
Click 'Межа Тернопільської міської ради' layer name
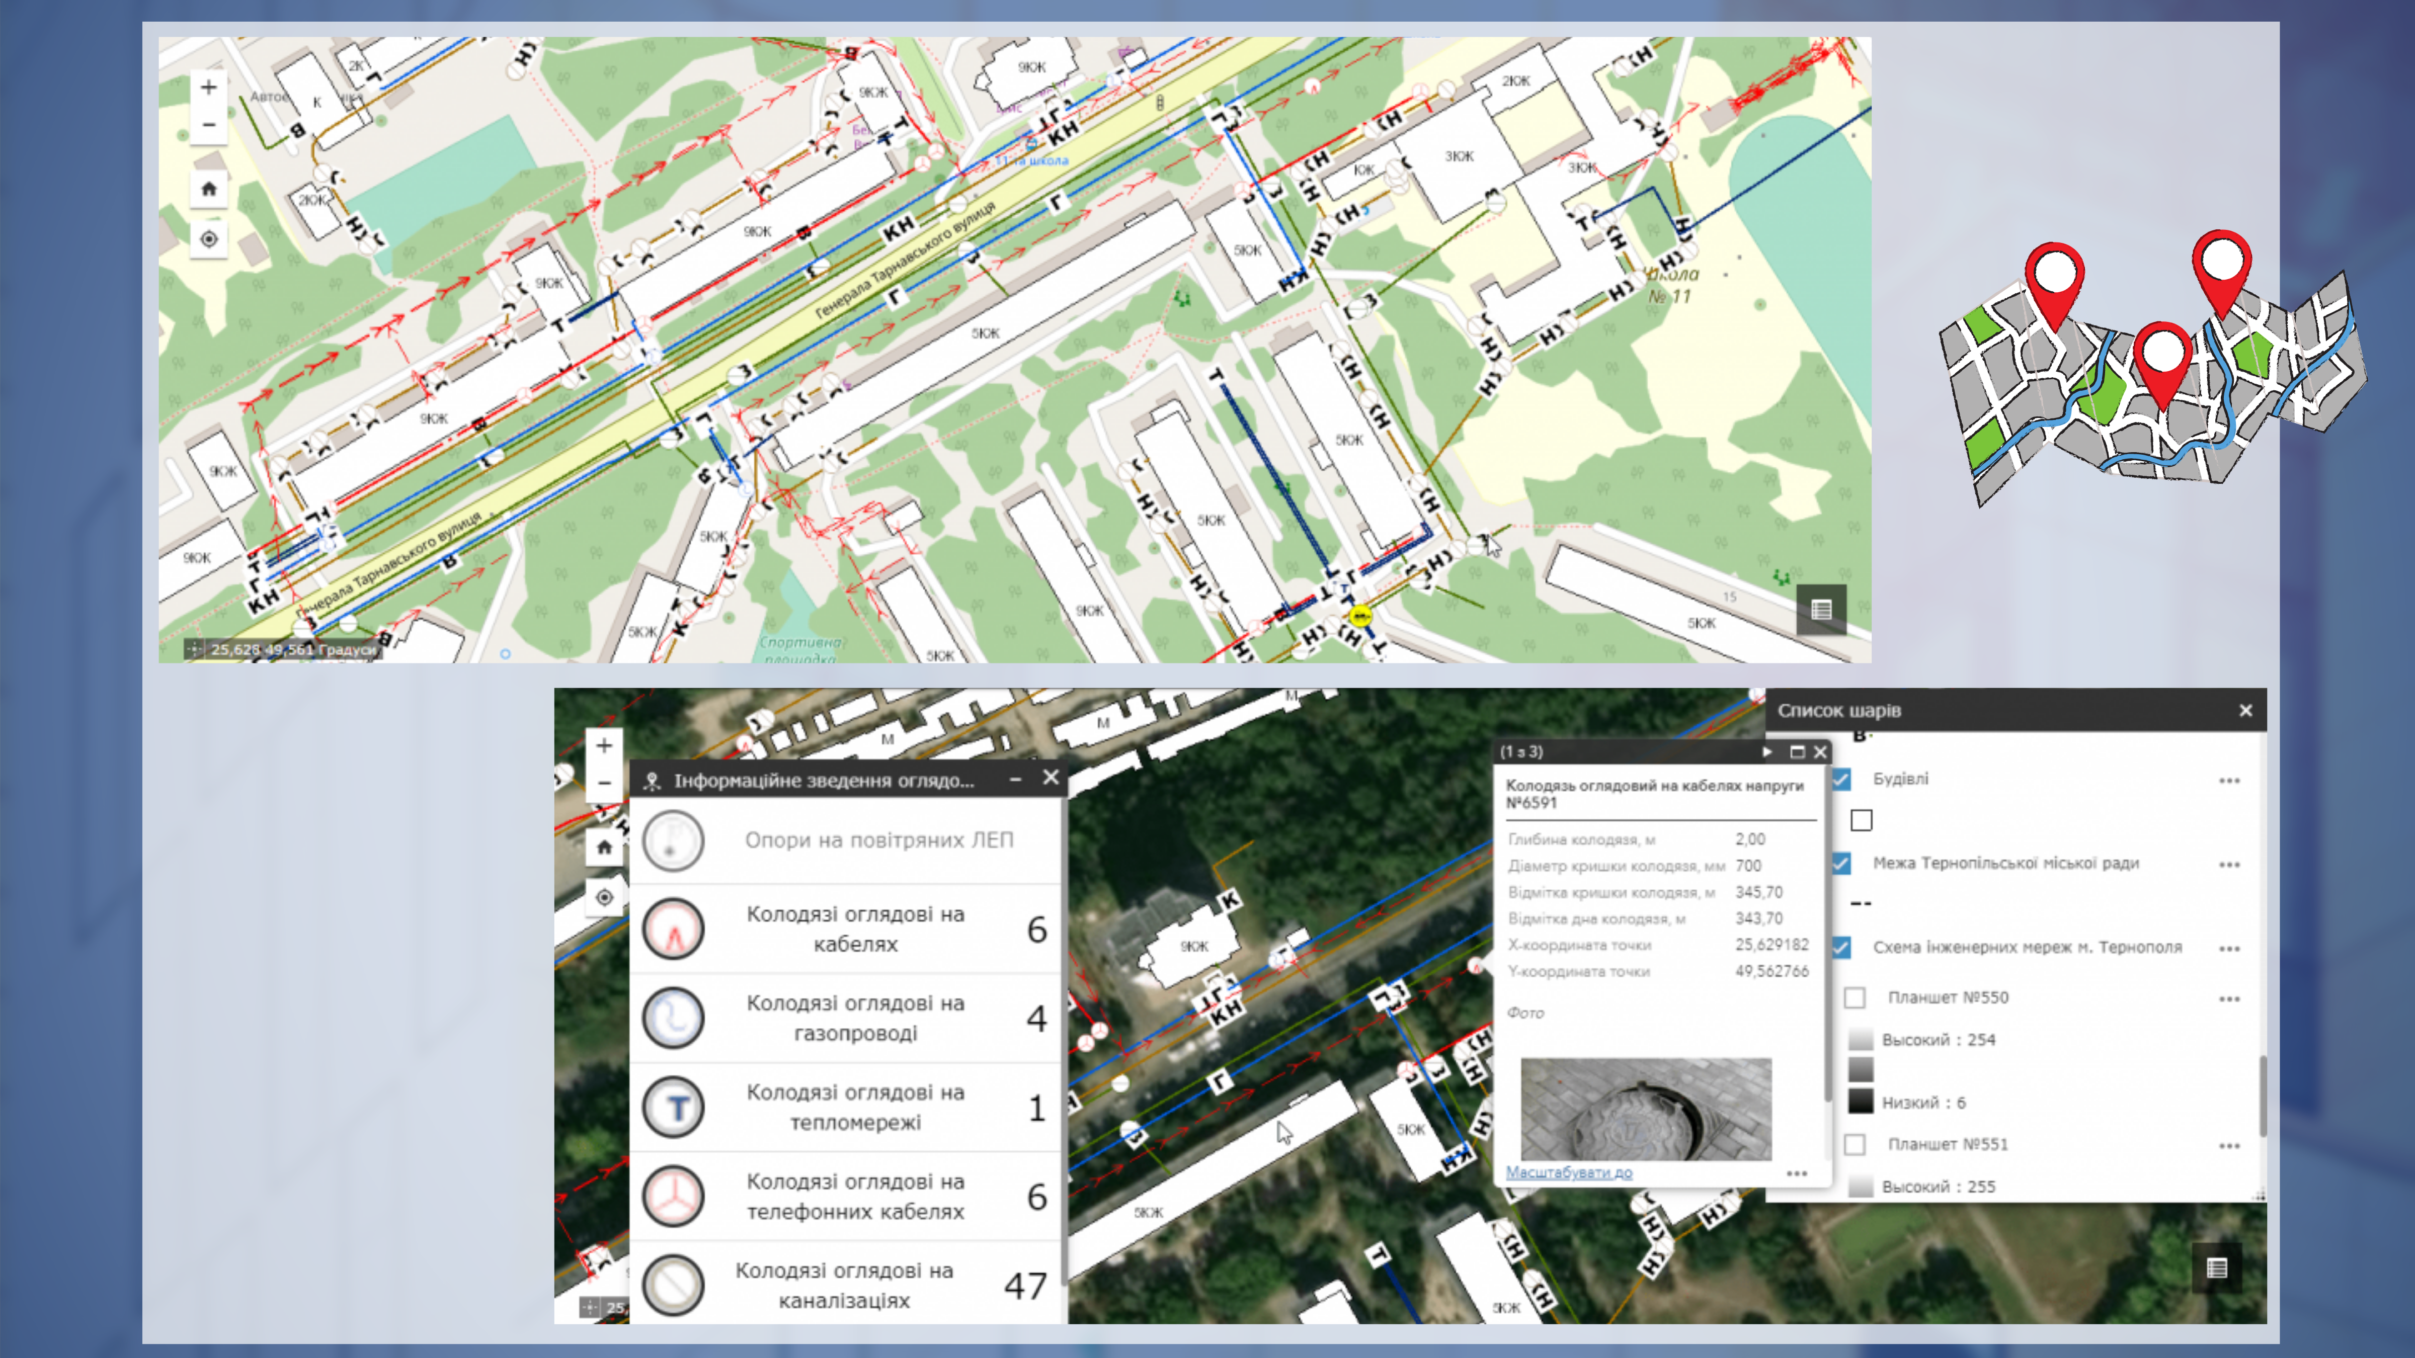2006,863
